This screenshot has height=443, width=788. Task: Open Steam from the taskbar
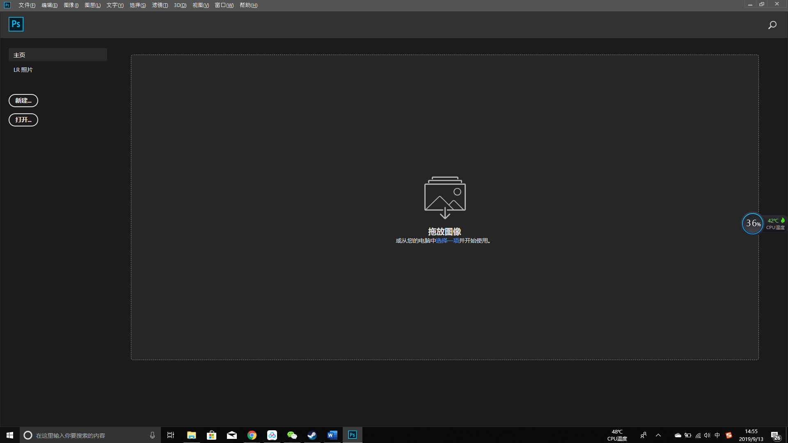[312, 435]
